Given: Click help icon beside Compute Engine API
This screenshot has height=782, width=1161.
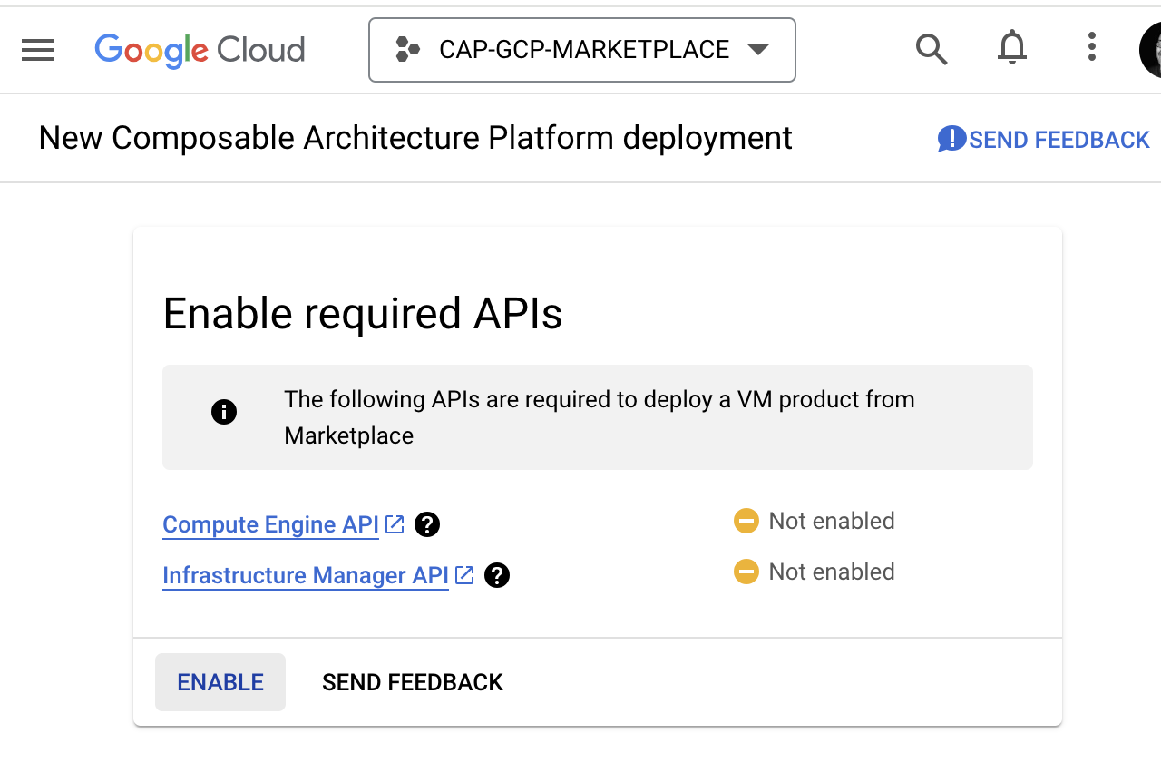Looking at the screenshot, I should [x=427, y=525].
